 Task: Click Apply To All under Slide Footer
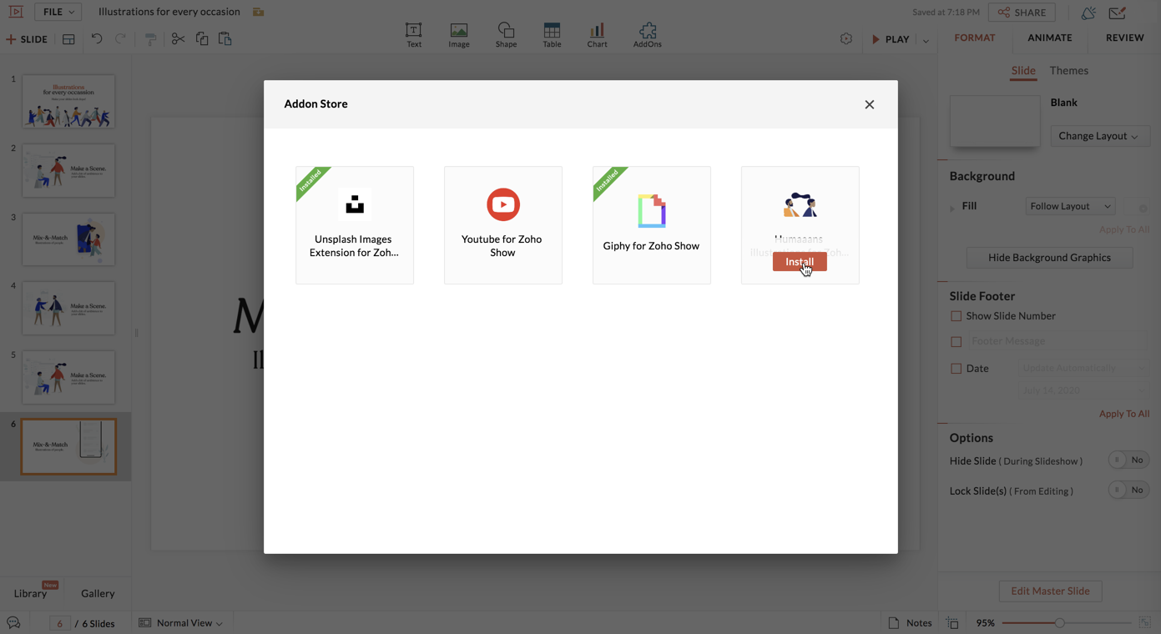point(1124,414)
